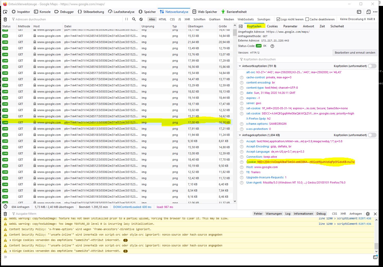Open the Debugger tab
Screen dimensions: 383x267
tap(64, 12)
